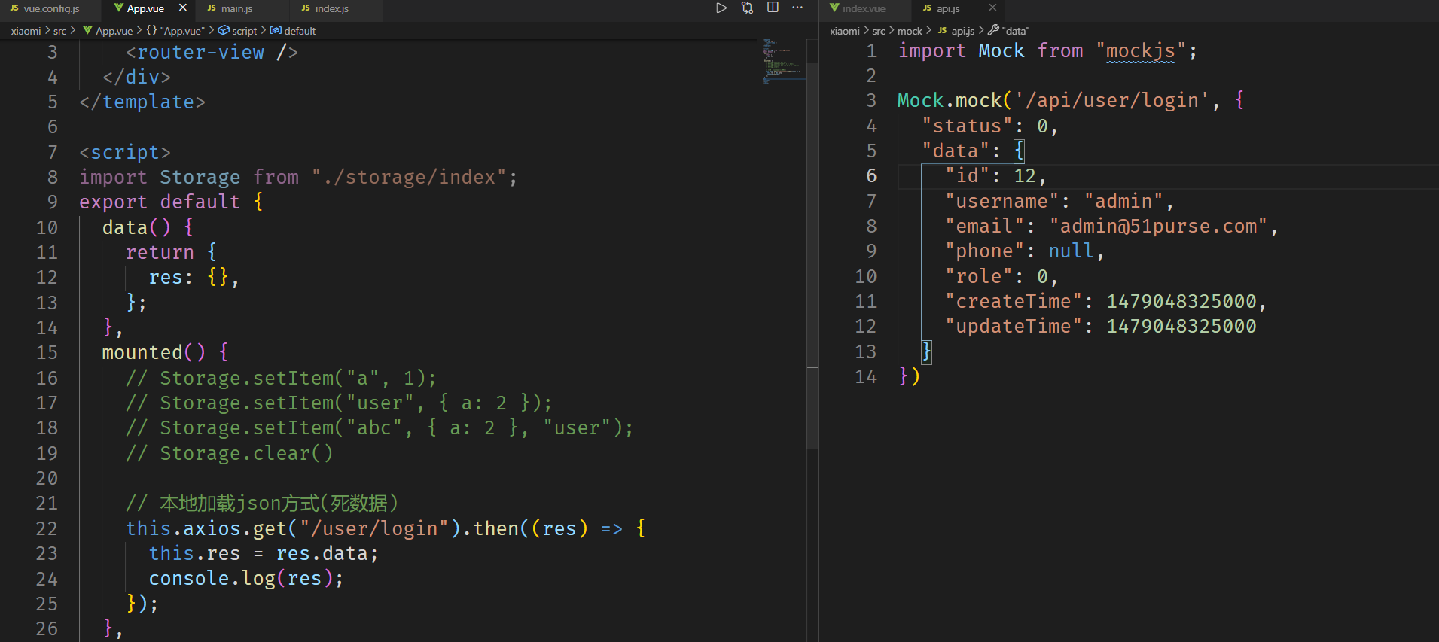Click the <script> opening tag
This screenshot has width=1439, height=642.
tap(125, 152)
